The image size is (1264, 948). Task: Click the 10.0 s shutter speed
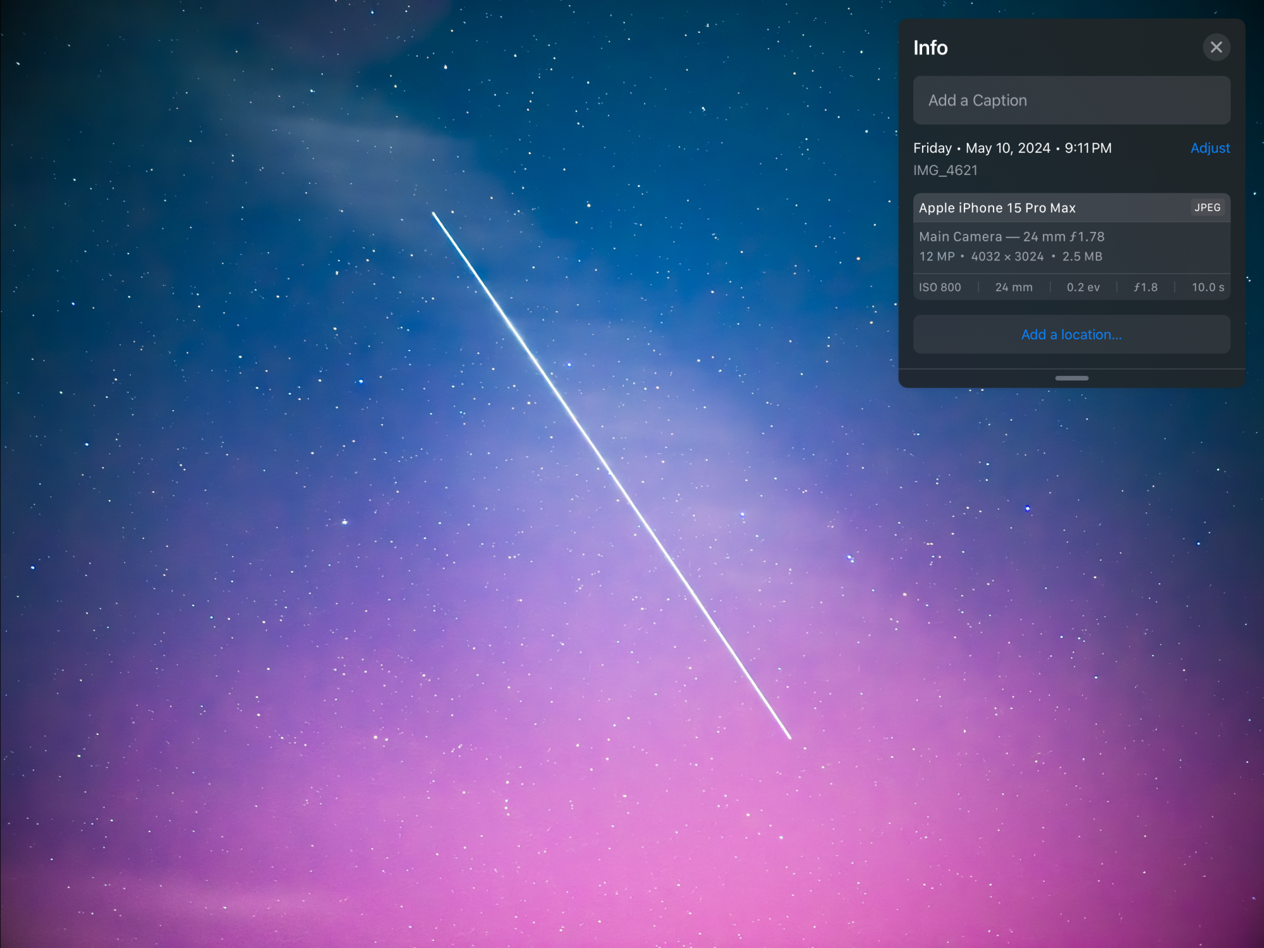tap(1207, 287)
